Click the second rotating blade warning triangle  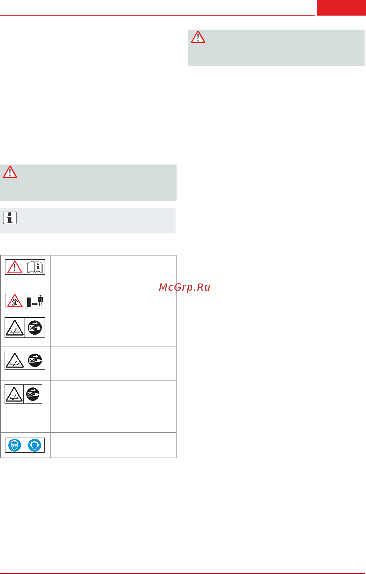coord(15,360)
